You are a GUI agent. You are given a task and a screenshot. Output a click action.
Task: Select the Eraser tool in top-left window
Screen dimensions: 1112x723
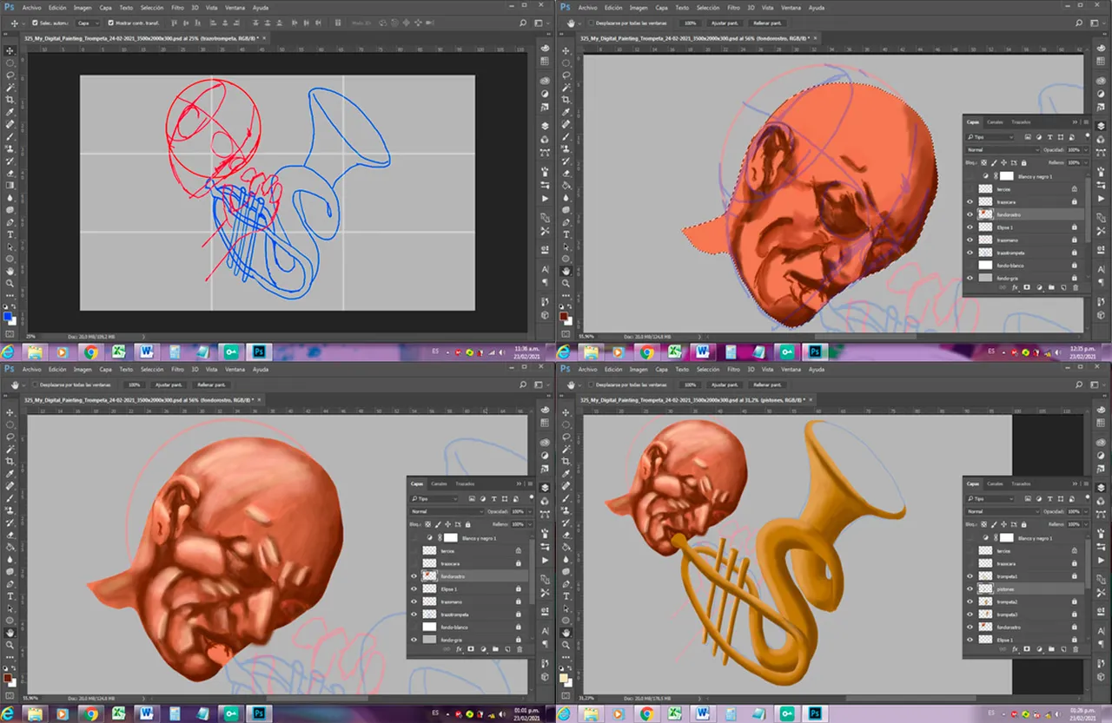(10, 173)
